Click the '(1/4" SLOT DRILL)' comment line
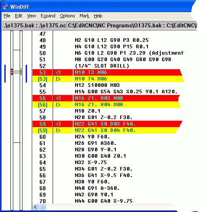The image size is (201, 212). [x=102, y=66]
